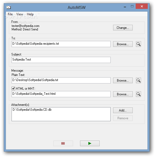Screen dimensions: 155x157
Task: Open the View menu
Action: pyautogui.click(x=20, y=14)
